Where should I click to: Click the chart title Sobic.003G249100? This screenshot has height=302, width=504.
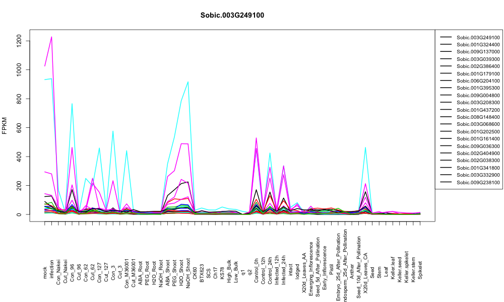point(232,16)
